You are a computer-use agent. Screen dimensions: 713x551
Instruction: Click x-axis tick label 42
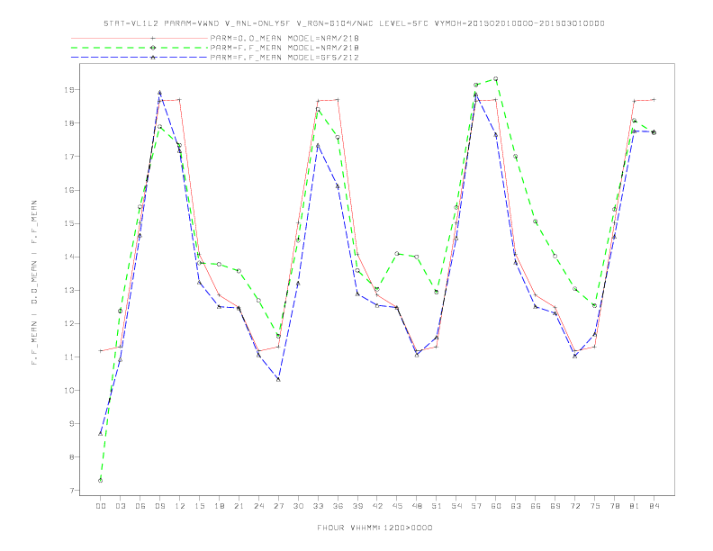coord(377,506)
